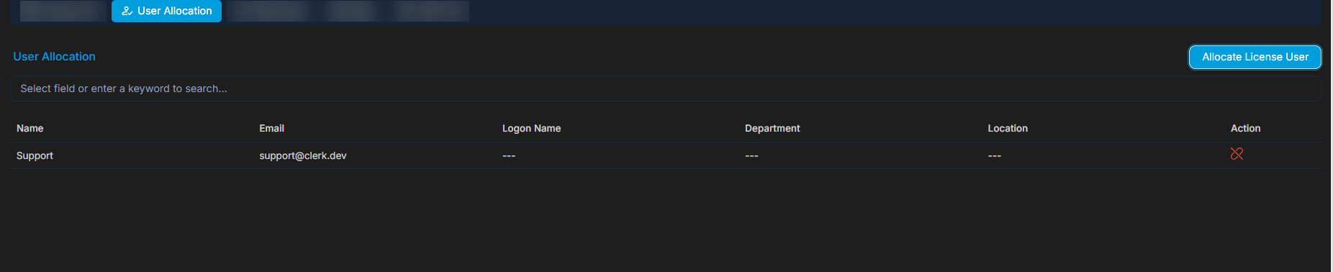Select the Logon Name column header
This screenshot has width=1333, height=272.
coord(531,128)
